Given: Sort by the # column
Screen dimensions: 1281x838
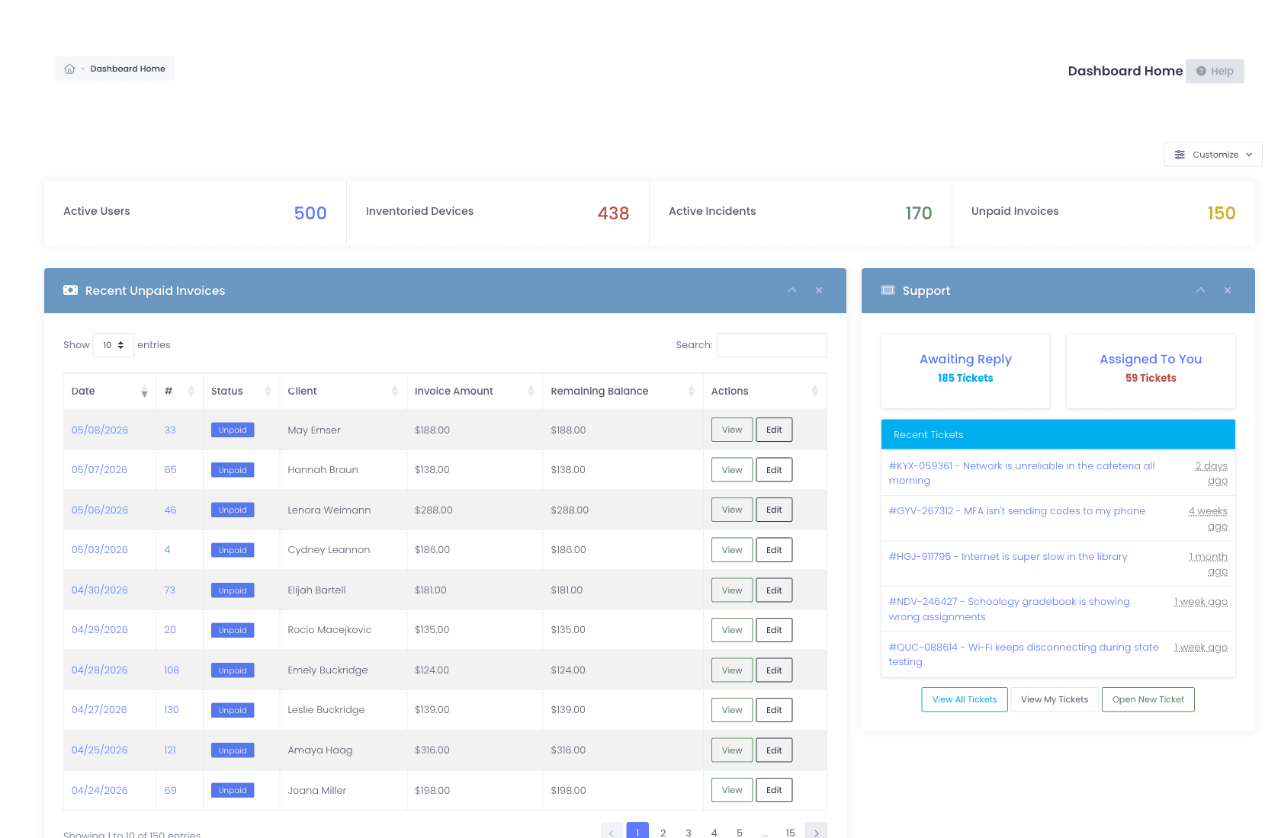Looking at the screenshot, I should 180,392.
